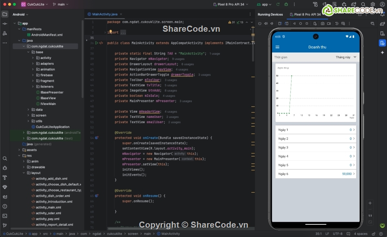Open the emulator toolbar extra options menu
387x237 pixels.
pyautogui.click(x=349, y=24)
